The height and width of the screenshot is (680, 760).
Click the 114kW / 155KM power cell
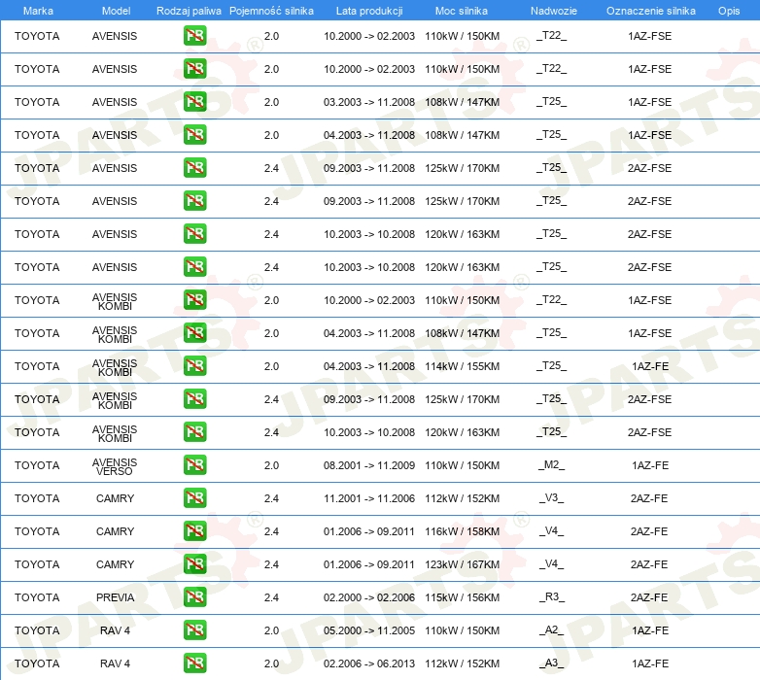coord(463,366)
